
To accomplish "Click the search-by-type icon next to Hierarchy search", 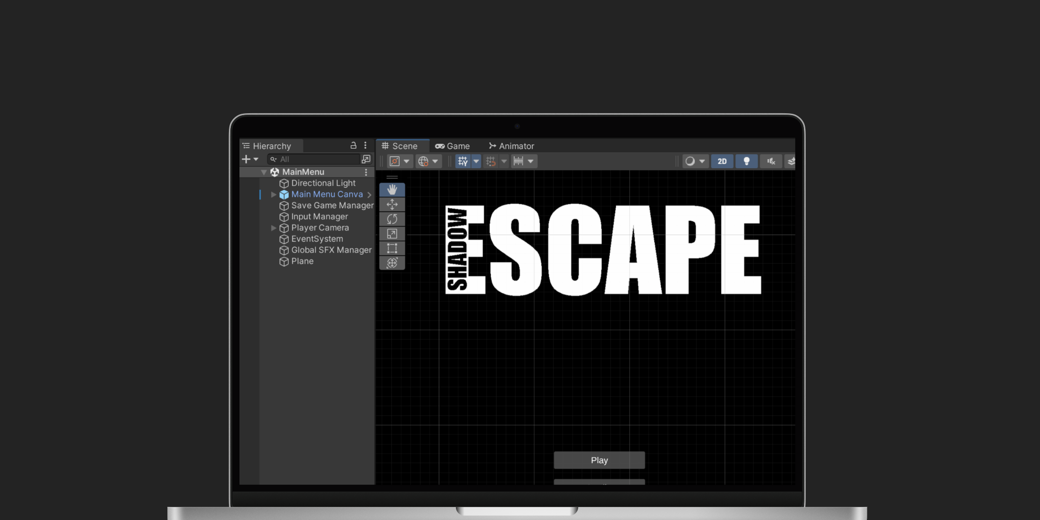I will (366, 159).
